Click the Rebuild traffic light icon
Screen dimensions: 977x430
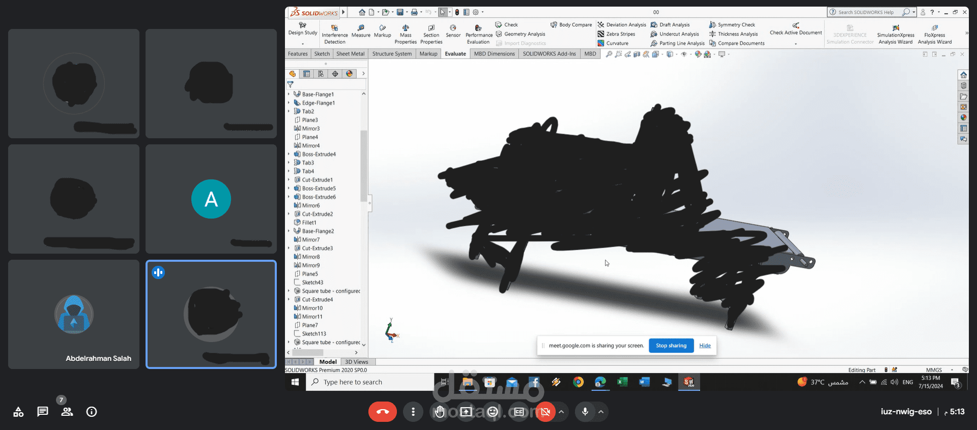pos(457,12)
